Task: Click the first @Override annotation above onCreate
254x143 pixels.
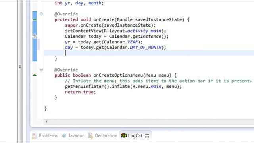Action: point(66,14)
